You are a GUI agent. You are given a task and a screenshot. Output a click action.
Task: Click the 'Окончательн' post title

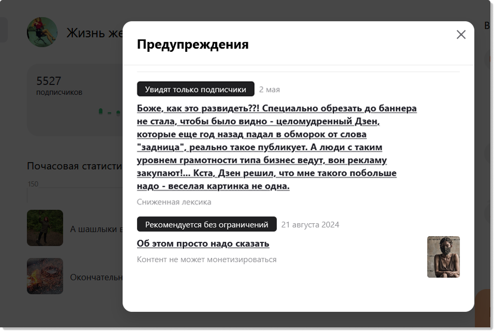(x=96, y=277)
